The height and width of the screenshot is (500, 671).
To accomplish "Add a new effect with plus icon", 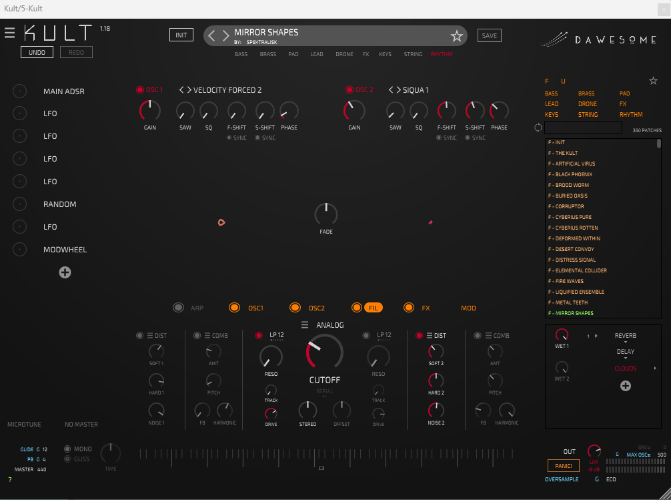I will (x=625, y=386).
